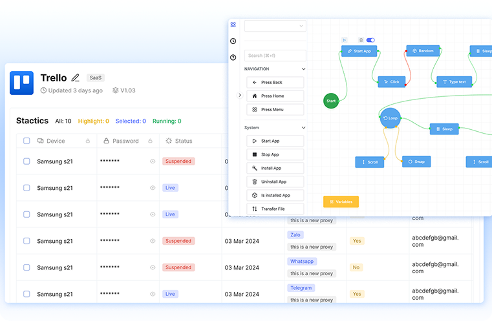
Task: Collapse the System section
Action: pyautogui.click(x=303, y=128)
